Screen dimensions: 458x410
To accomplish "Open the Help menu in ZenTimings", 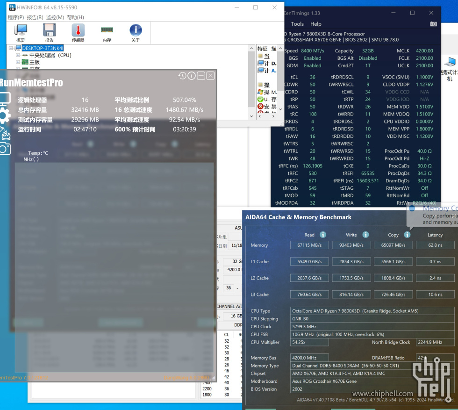I will click(316, 24).
